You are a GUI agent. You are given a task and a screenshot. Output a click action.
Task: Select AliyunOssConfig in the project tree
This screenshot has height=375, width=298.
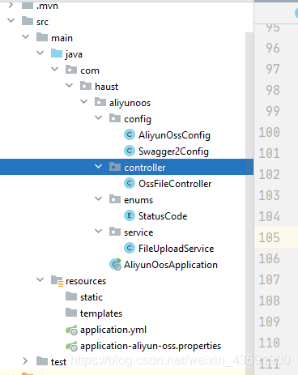click(174, 135)
